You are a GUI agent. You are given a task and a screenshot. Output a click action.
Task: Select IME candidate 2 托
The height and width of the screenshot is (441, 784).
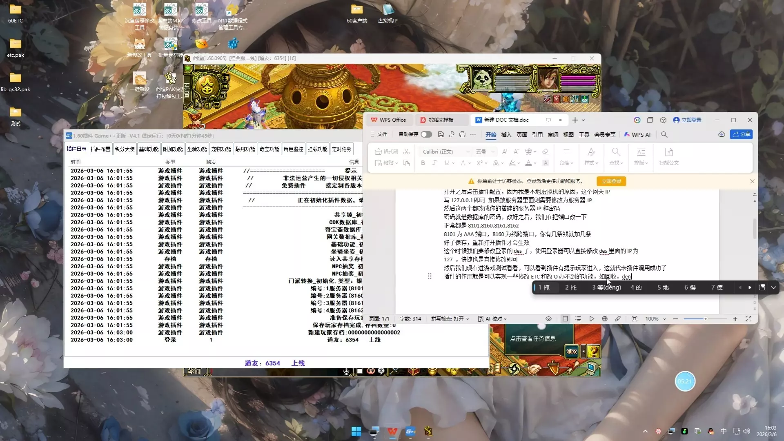click(x=570, y=287)
